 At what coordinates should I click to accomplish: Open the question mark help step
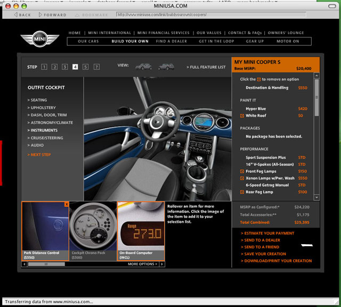coord(96,67)
